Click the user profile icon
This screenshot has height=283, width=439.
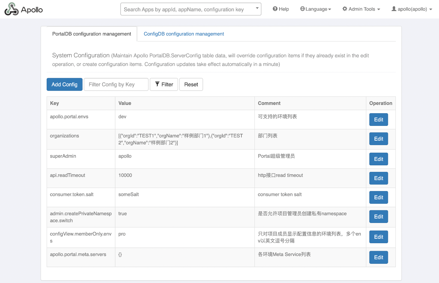click(394, 9)
